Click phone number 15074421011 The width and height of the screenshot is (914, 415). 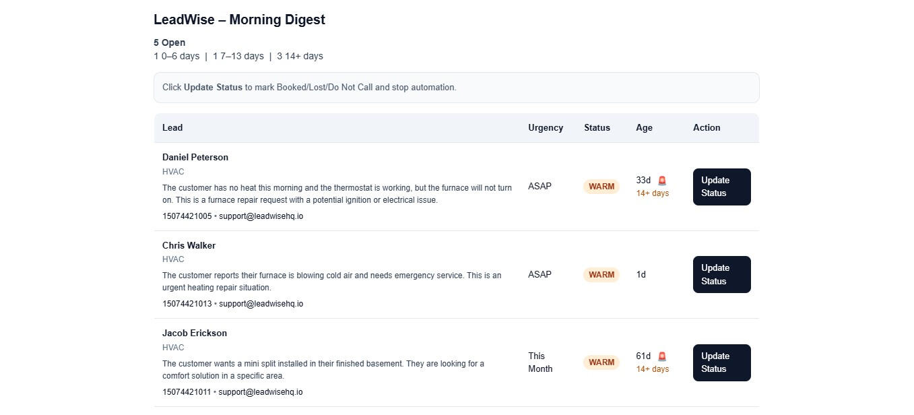tap(187, 392)
